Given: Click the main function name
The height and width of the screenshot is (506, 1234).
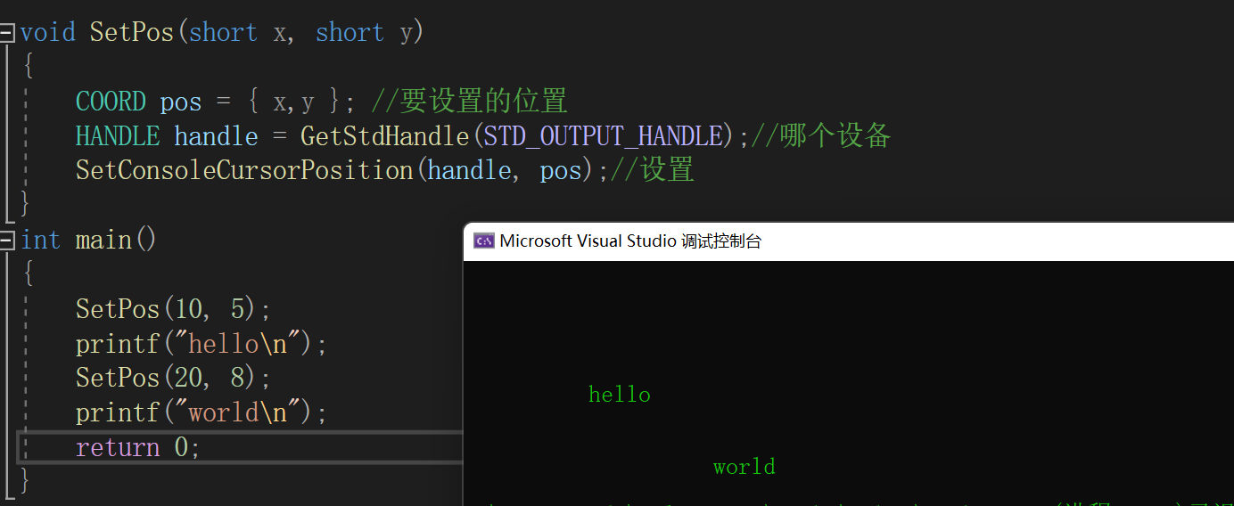Looking at the screenshot, I should click(103, 241).
